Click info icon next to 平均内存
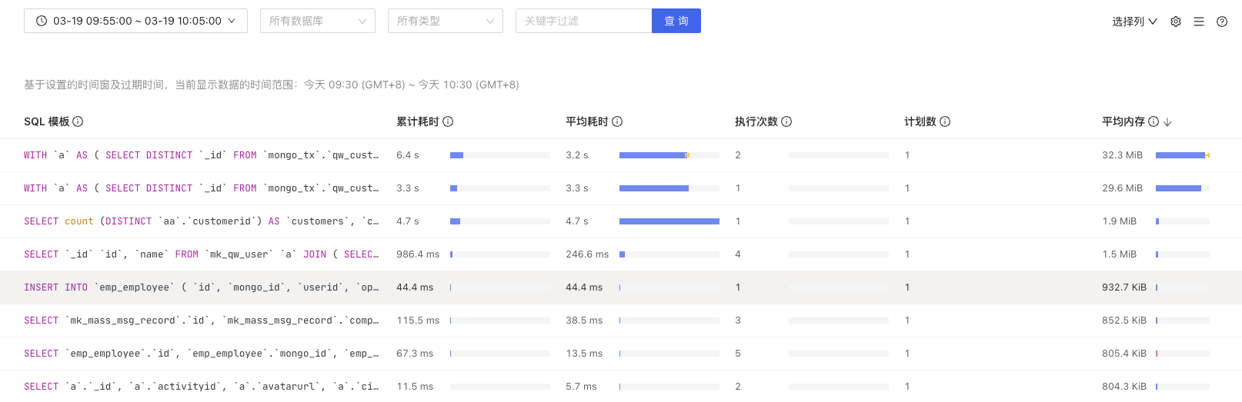This screenshot has height=402, width=1242. coord(1154,121)
